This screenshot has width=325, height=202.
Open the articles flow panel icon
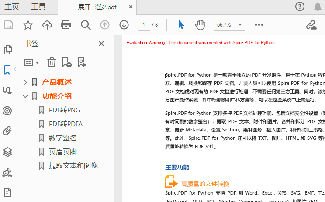7,90
